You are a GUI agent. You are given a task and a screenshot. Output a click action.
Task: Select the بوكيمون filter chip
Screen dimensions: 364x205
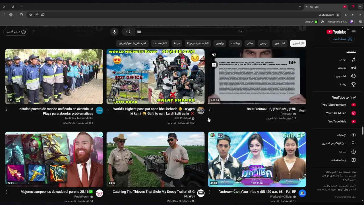coord(220,43)
